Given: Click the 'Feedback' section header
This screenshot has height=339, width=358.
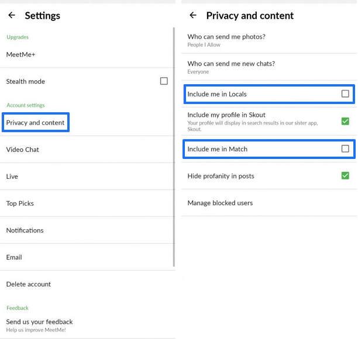Looking at the screenshot, I should (18, 308).
